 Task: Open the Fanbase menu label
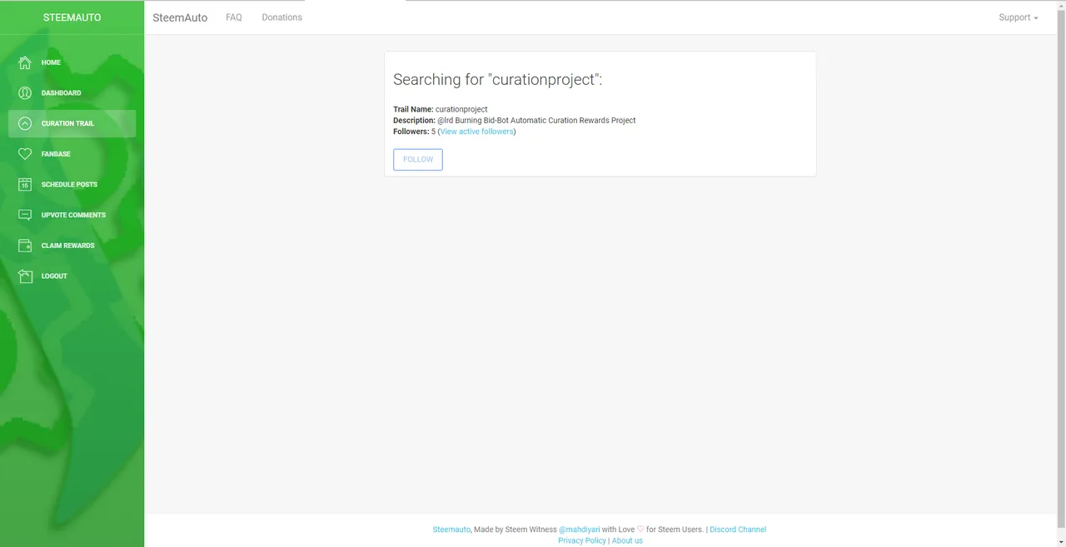56,154
